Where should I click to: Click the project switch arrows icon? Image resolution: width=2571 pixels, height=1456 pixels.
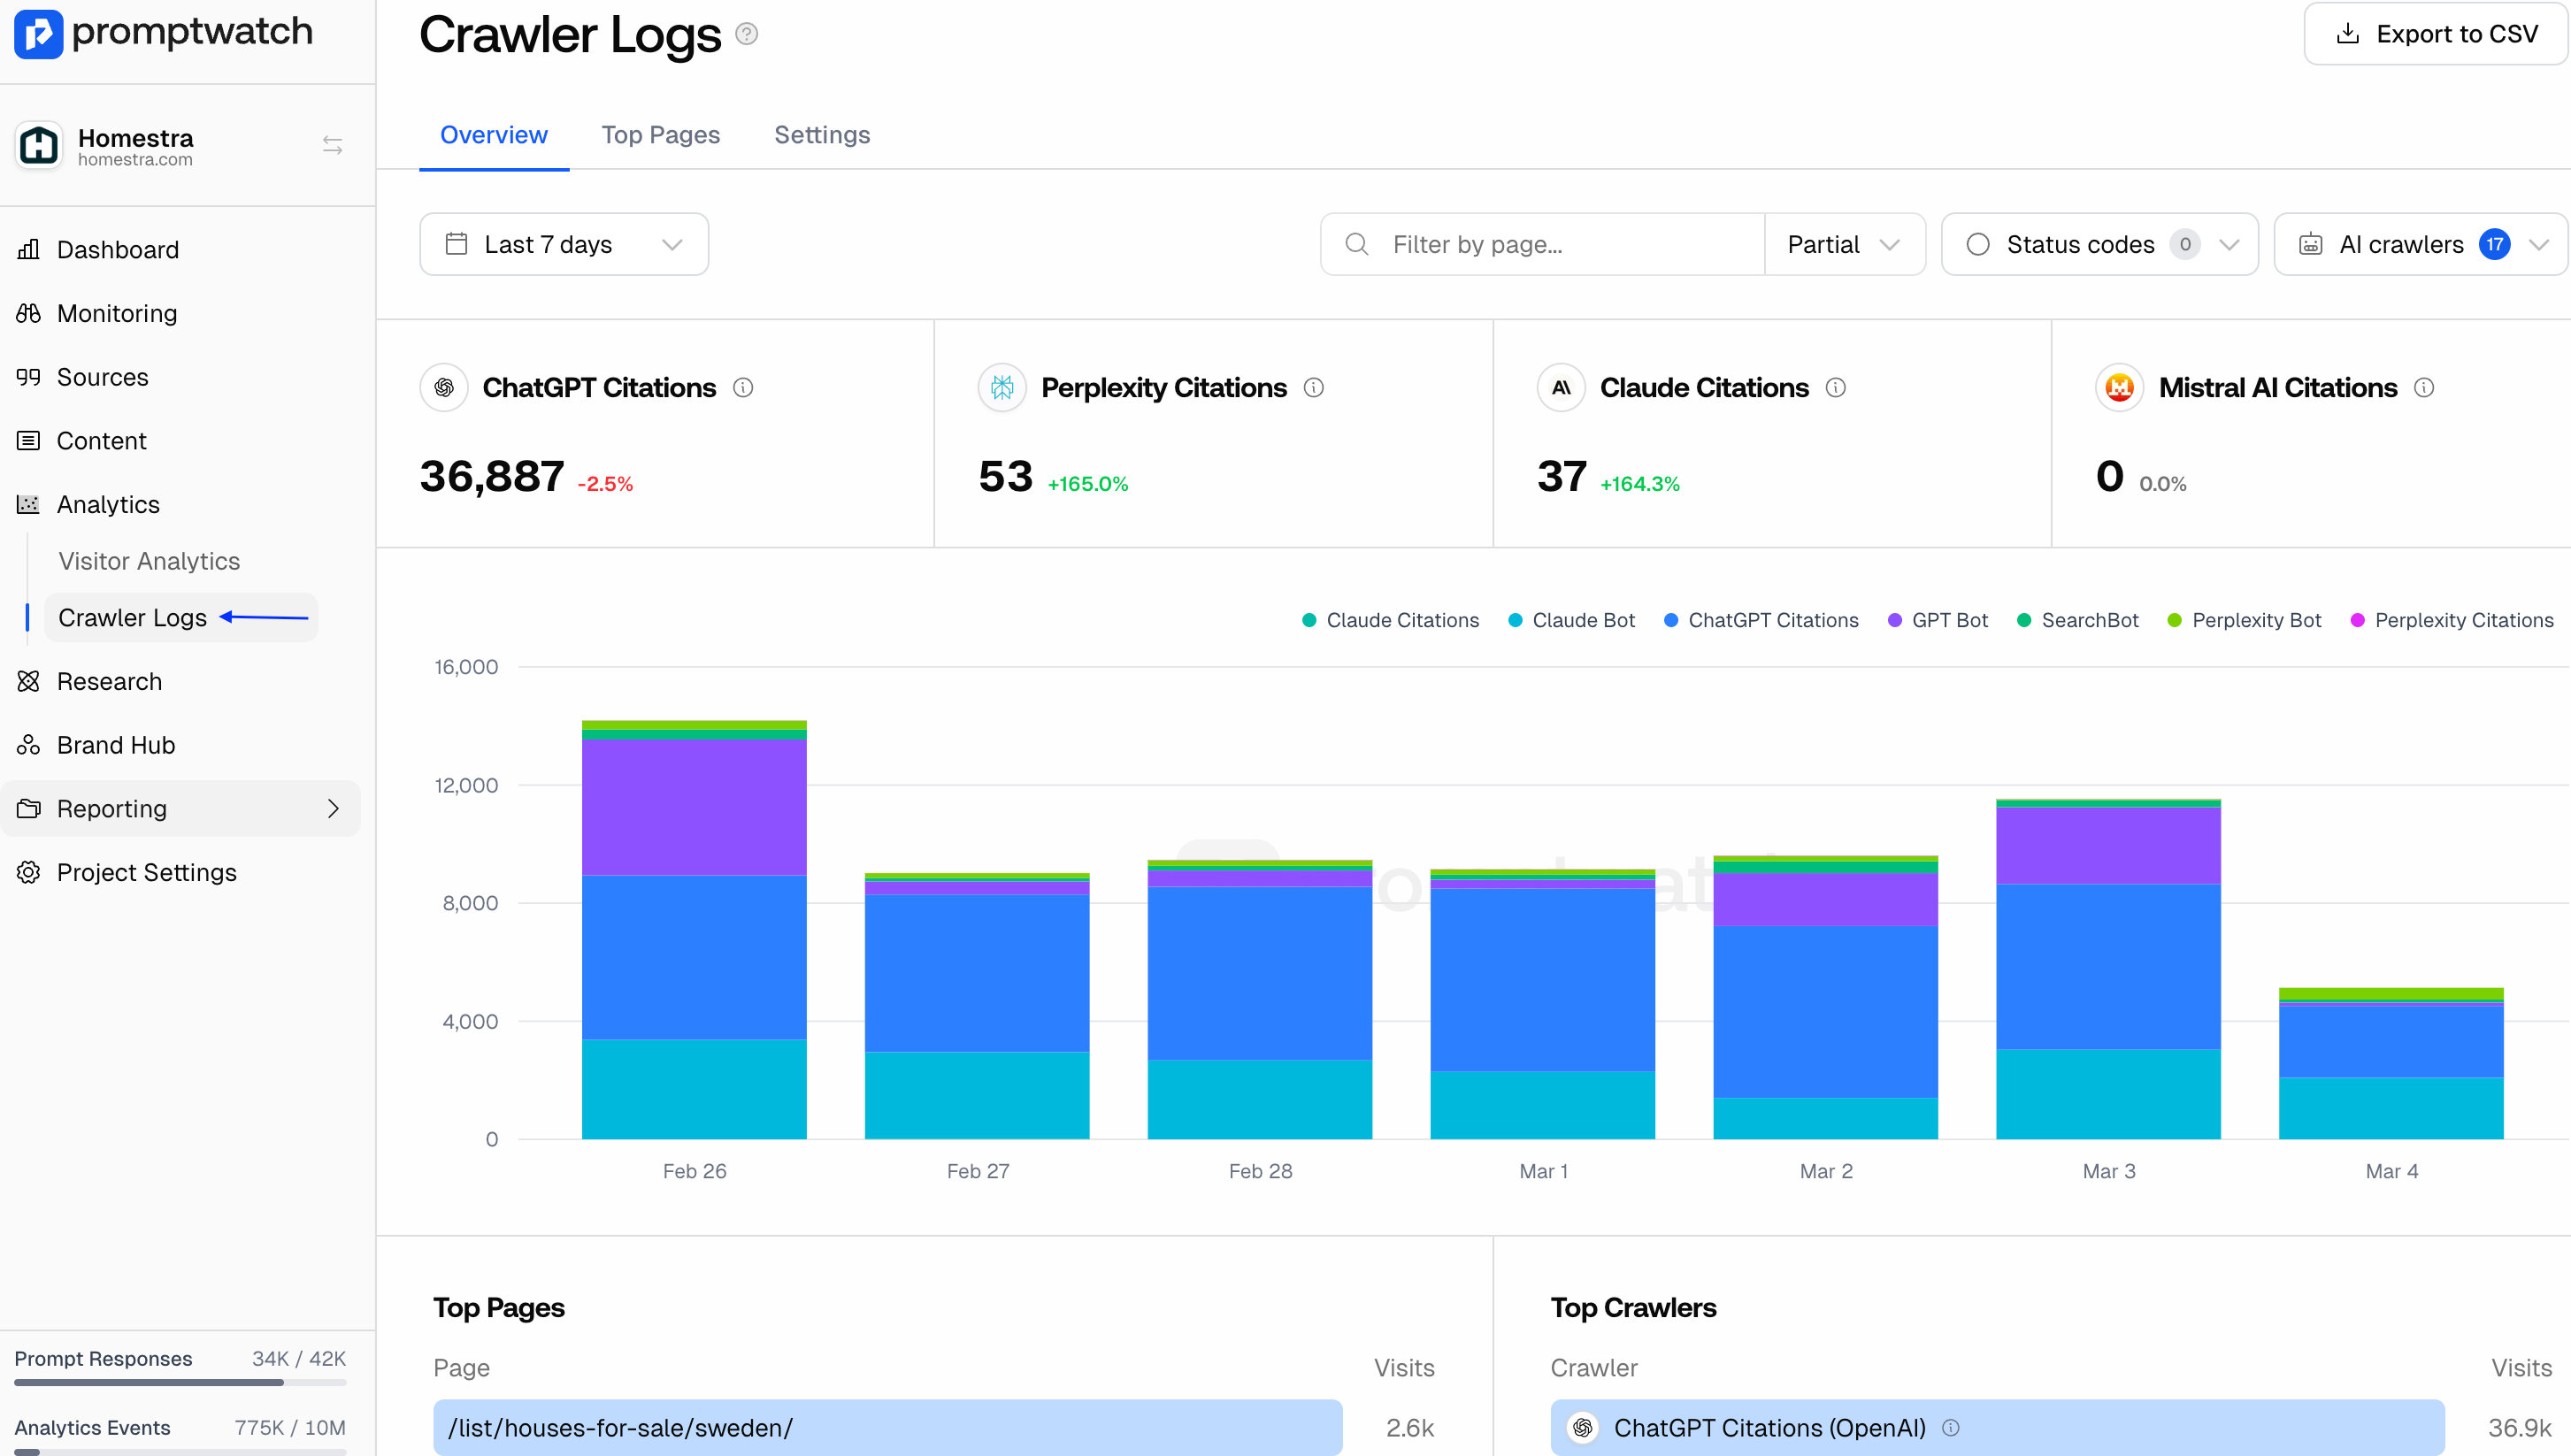pyautogui.click(x=332, y=146)
